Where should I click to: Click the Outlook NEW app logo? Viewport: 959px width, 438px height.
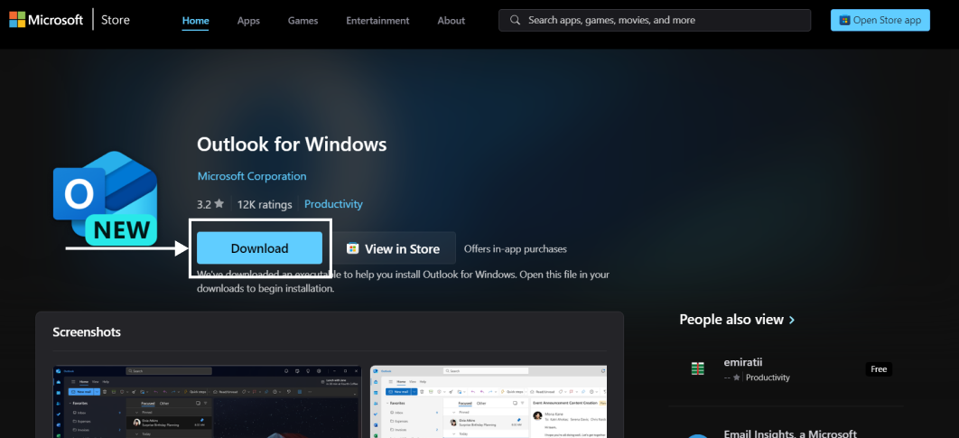point(105,198)
